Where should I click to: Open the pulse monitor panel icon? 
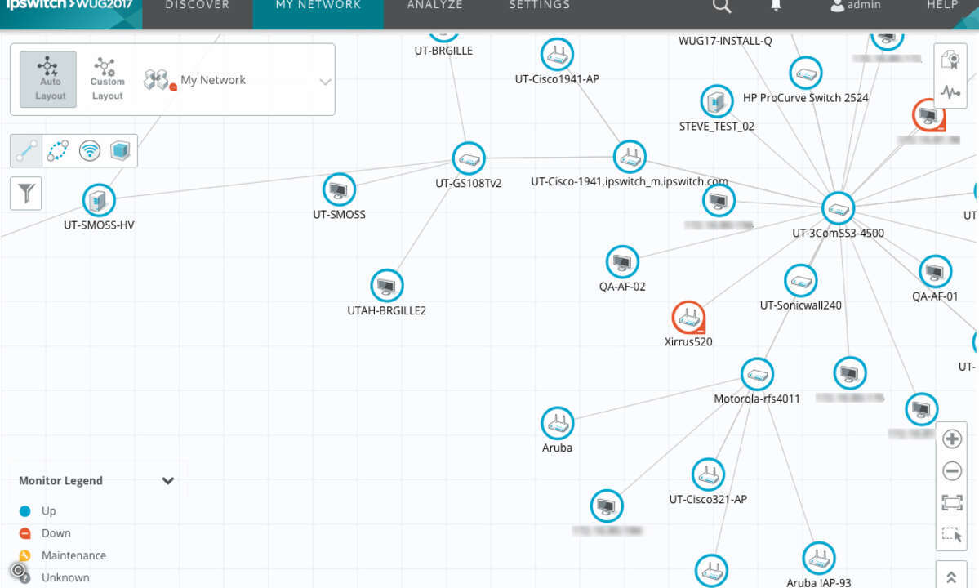950,93
